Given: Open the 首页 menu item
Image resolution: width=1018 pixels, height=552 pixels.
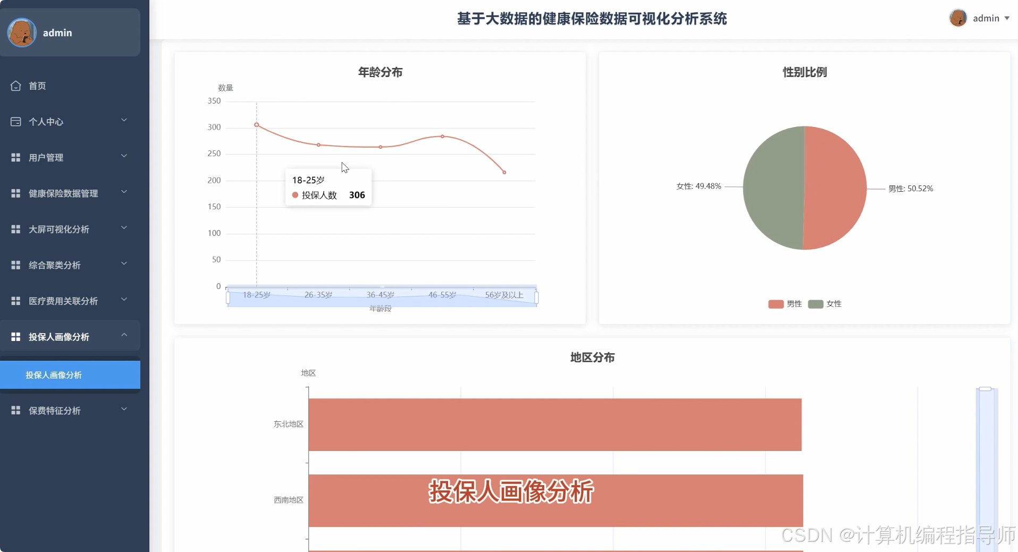Looking at the screenshot, I should 37,86.
